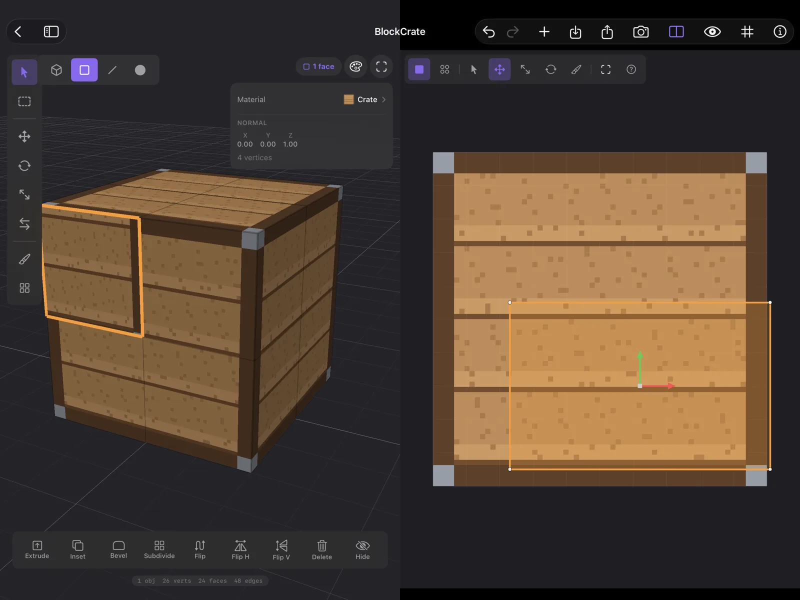Toggle the grid display

[747, 31]
